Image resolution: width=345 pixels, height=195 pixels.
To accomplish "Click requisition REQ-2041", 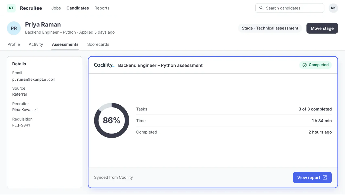I will pyautogui.click(x=21, y=125).
